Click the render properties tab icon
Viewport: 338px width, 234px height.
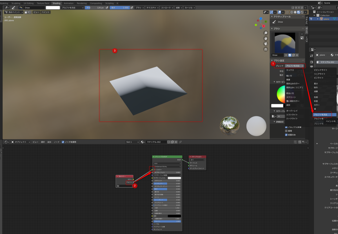[x=312, y=62]
